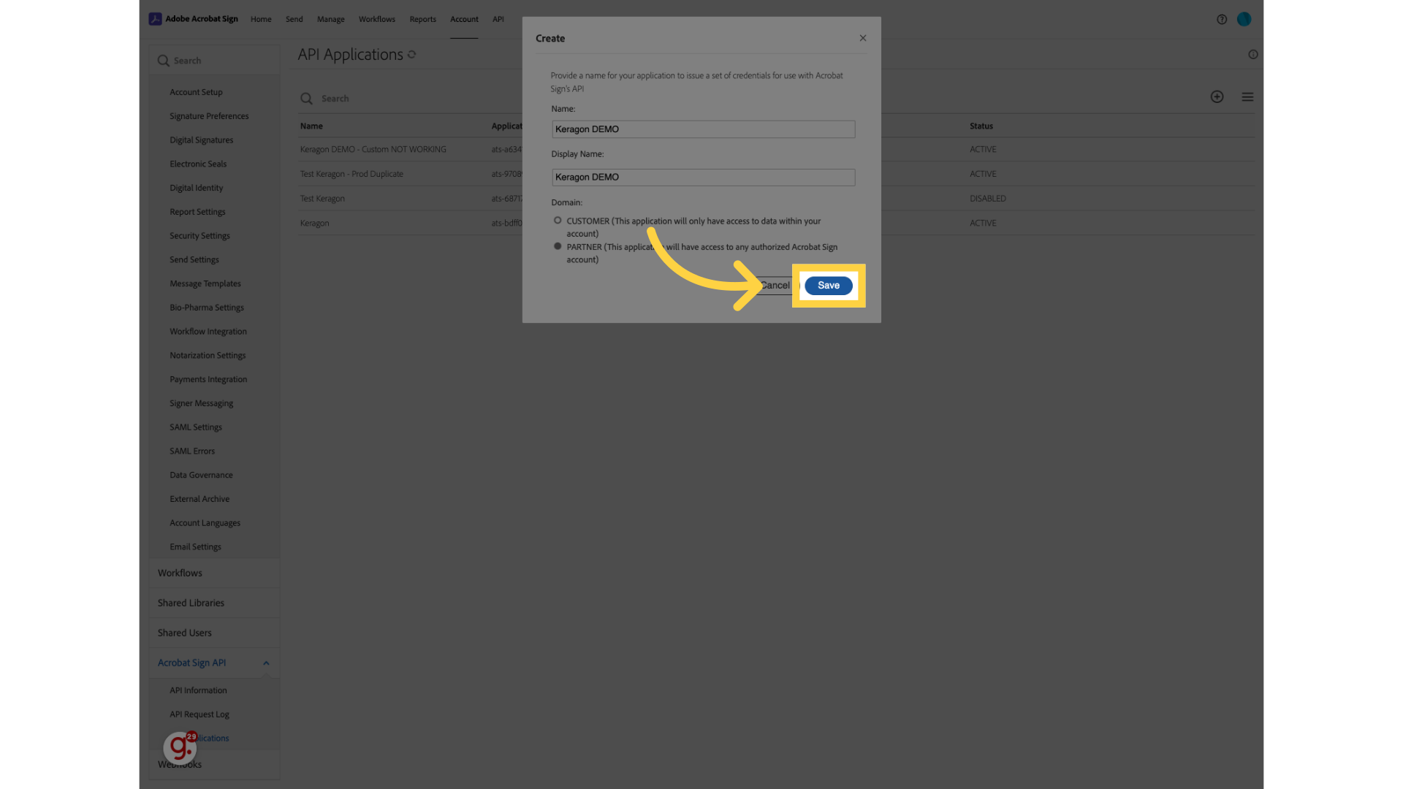Open the Account menu
This screenshot has height=789, width=1403.
pyautogui.click(x=465, y=20)
